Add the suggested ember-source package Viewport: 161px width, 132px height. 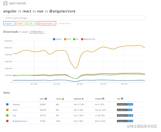tap(65, 23)
